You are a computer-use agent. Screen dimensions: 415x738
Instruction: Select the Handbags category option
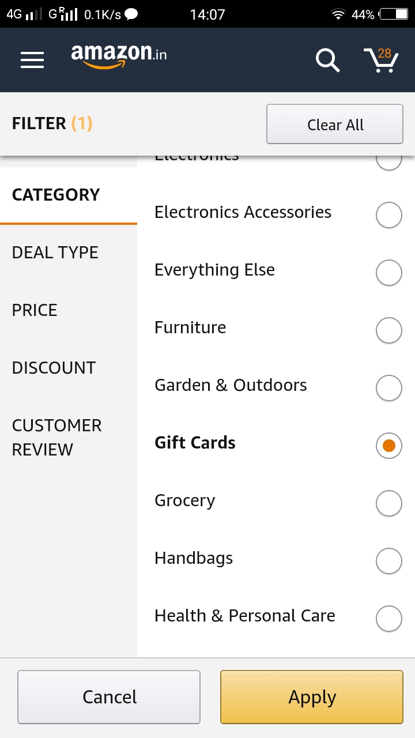click(x=388, y=561)
